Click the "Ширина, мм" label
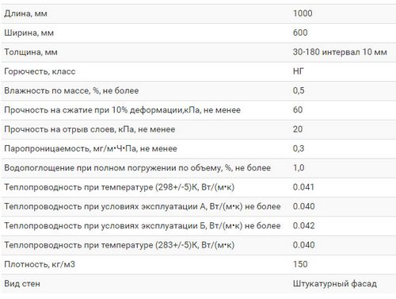This screenshot has width=396, height=299. 29,33
